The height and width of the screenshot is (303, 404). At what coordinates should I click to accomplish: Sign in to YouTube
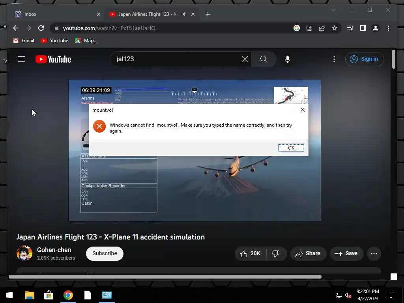coord(365,59)
